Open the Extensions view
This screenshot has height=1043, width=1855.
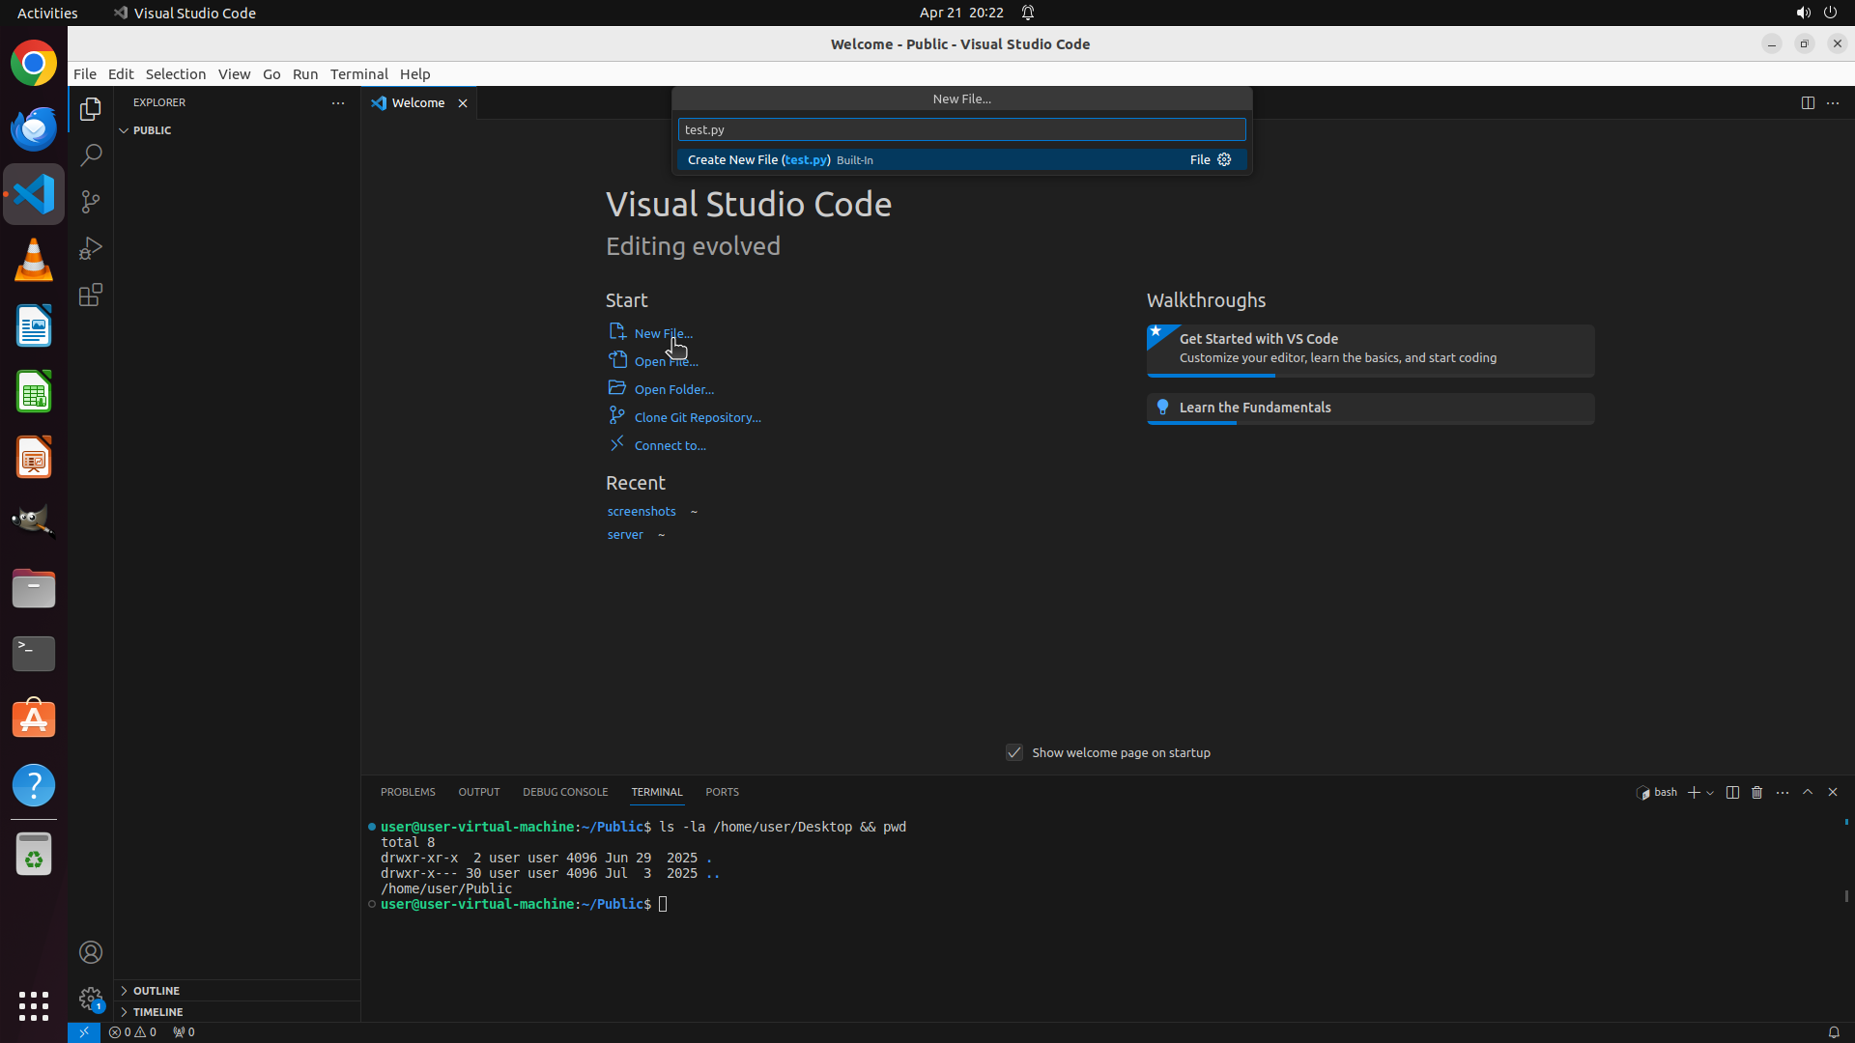point(91,295)
